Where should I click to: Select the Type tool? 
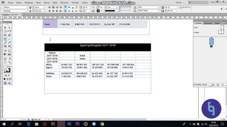tap(5, 39)
